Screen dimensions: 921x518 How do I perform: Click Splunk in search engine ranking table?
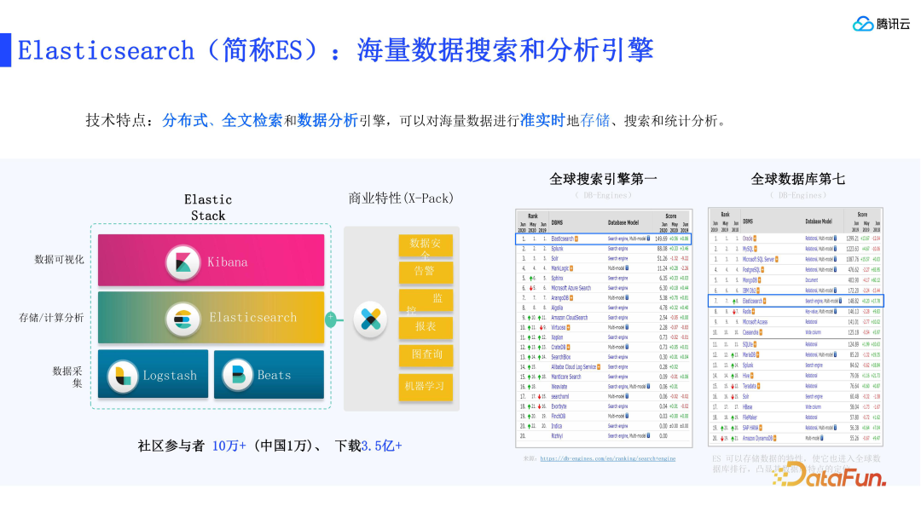tap(557, 249)
